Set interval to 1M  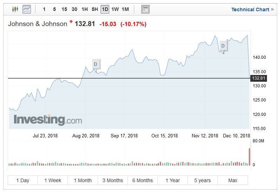125,9
